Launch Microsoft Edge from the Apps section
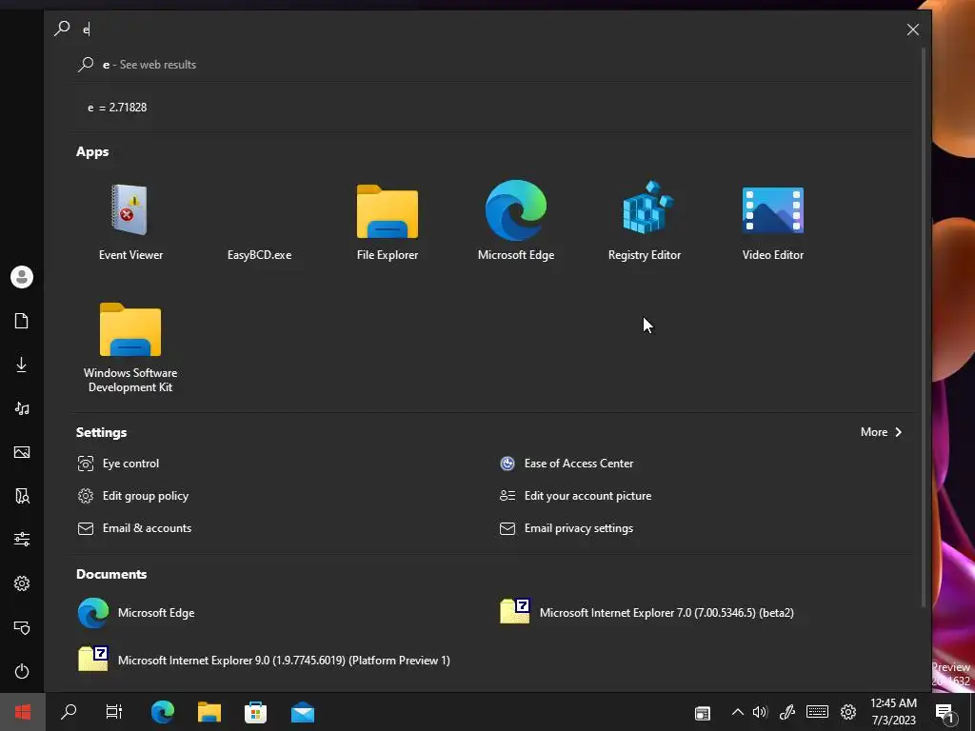The image size is (975, 731). click(x=515, y=221)
